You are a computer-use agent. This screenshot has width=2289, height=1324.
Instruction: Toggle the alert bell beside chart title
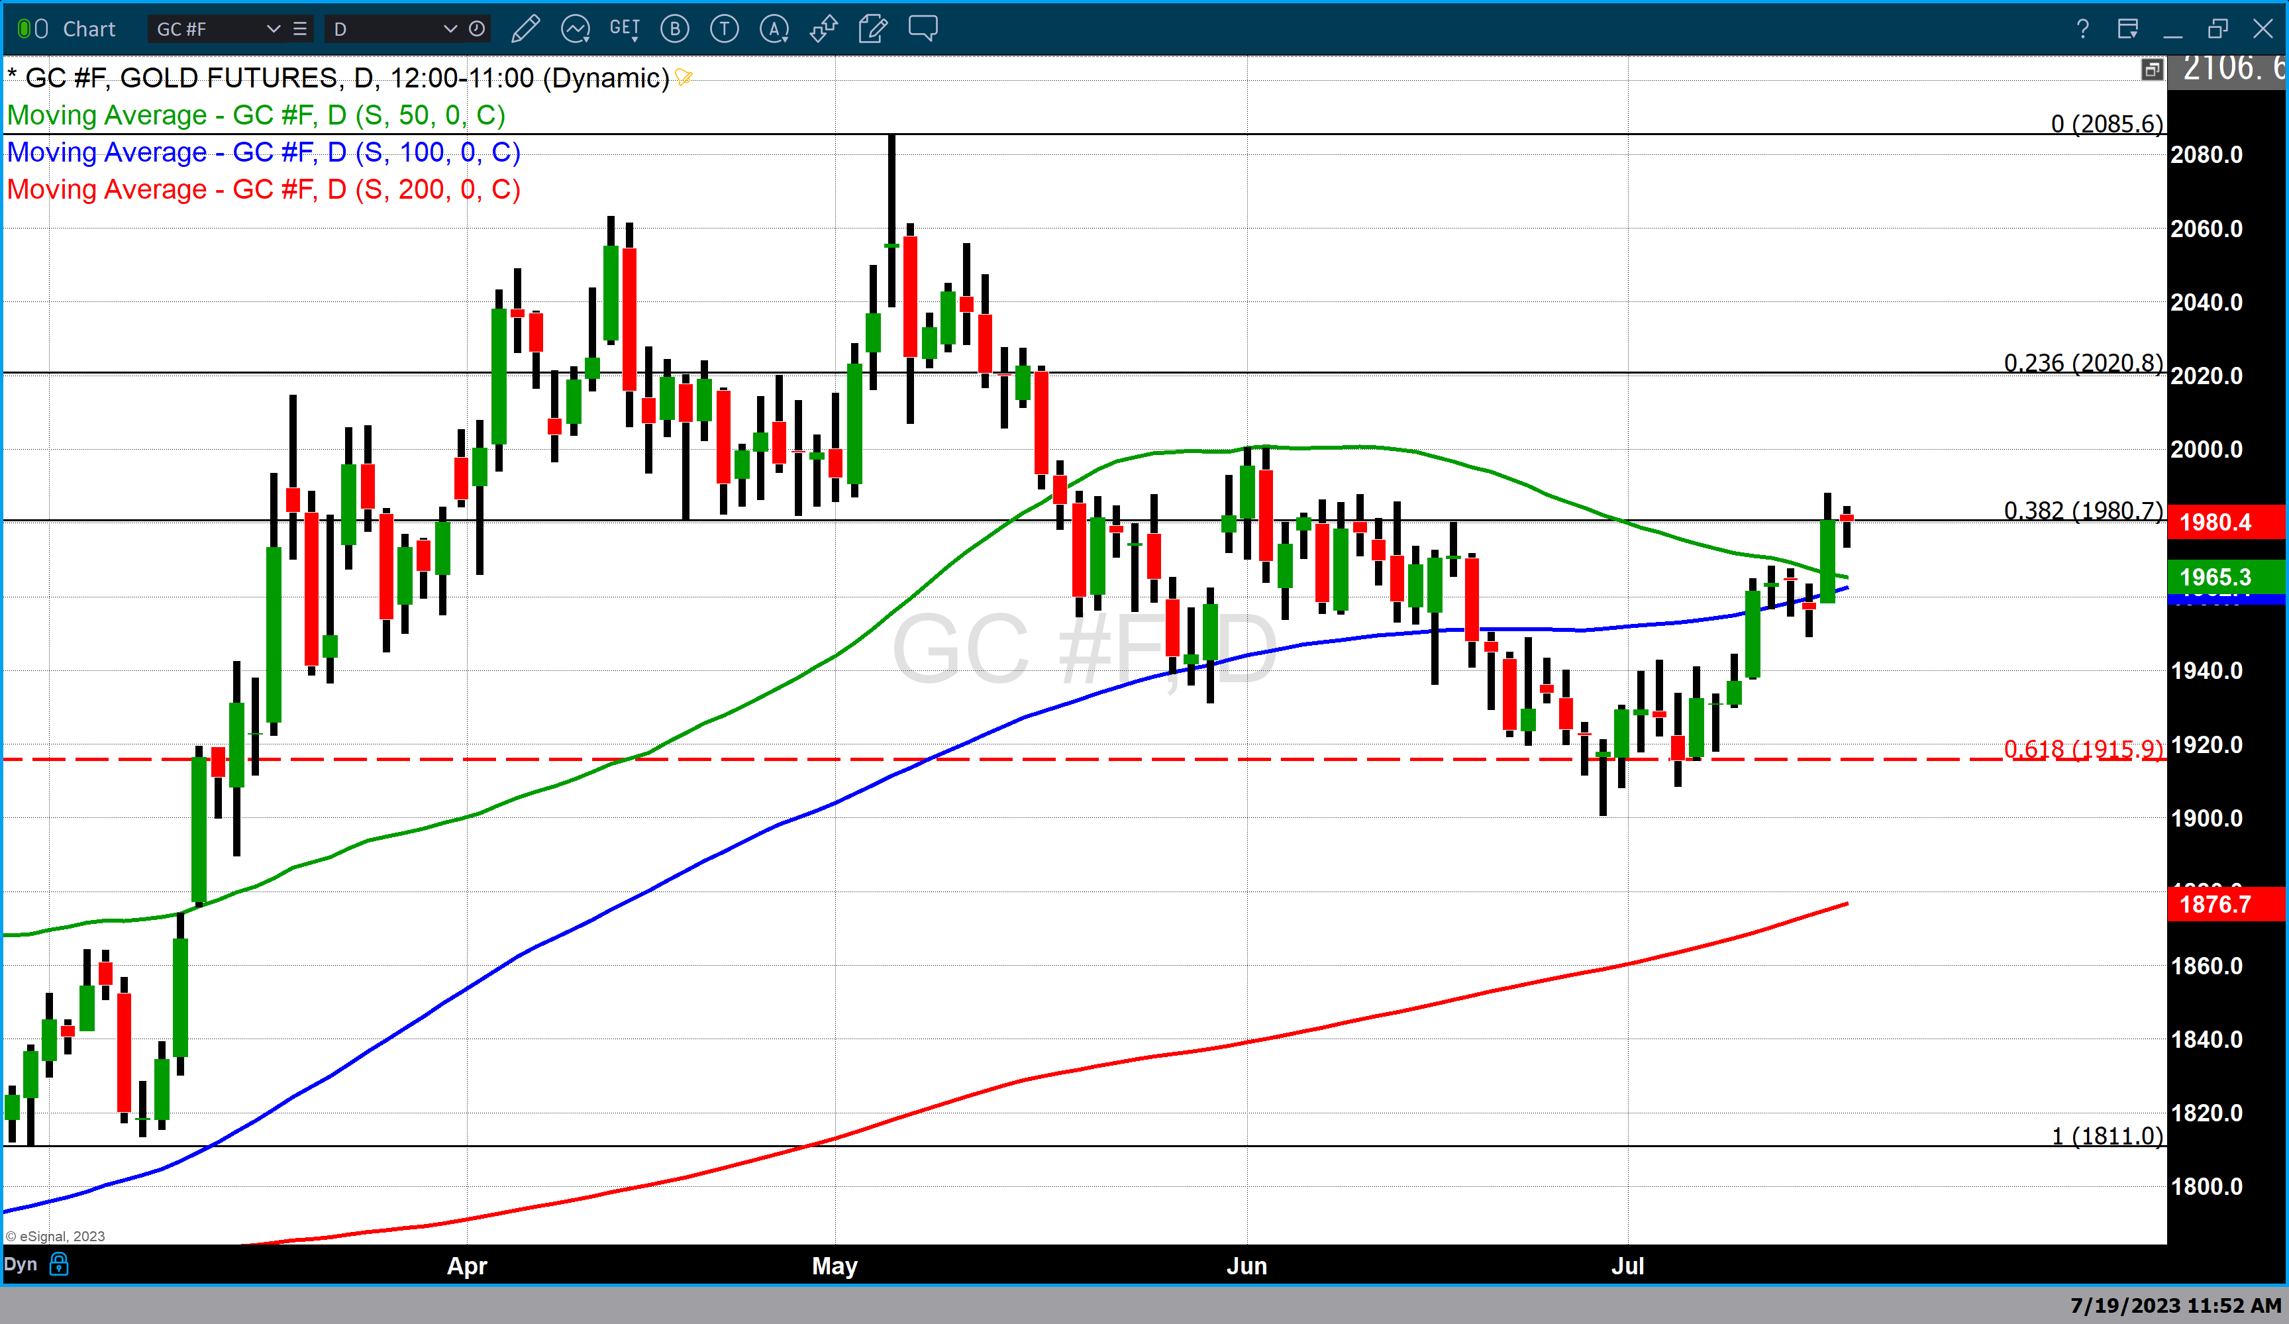coord(684,78)
